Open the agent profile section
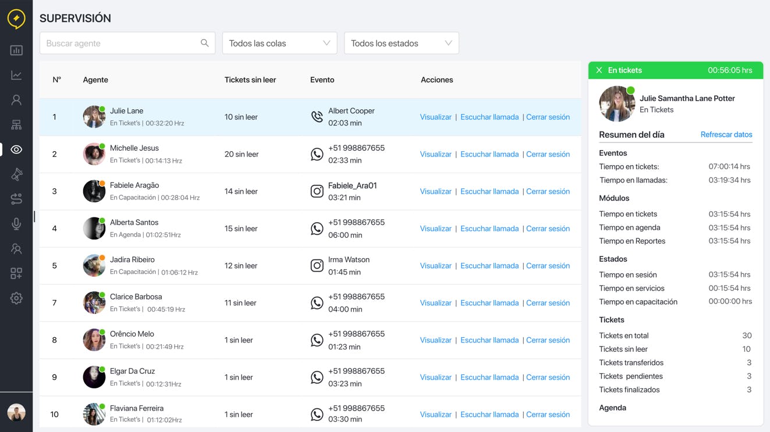 pyautogui.click(x=16, y=99)
